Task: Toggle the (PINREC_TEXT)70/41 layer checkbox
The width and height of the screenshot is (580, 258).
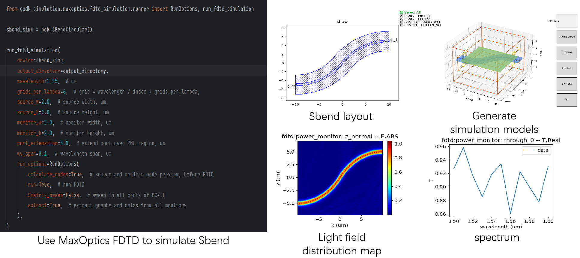Action: [401, 25]
